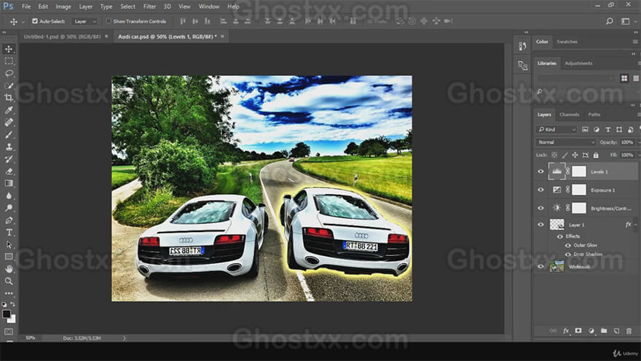This screenshot has height=361, width=641.
Task: Select the Lasso tool
Action: point(9,73)
